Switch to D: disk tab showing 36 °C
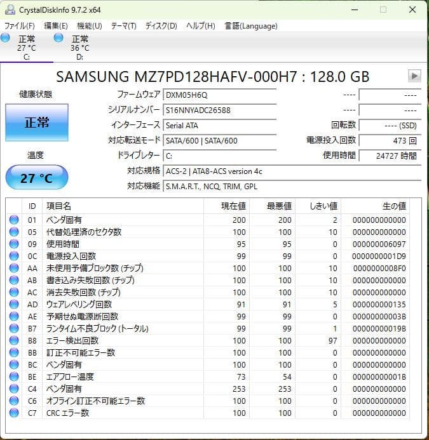This screenshot has height=440, width=429. coord(80,47)
